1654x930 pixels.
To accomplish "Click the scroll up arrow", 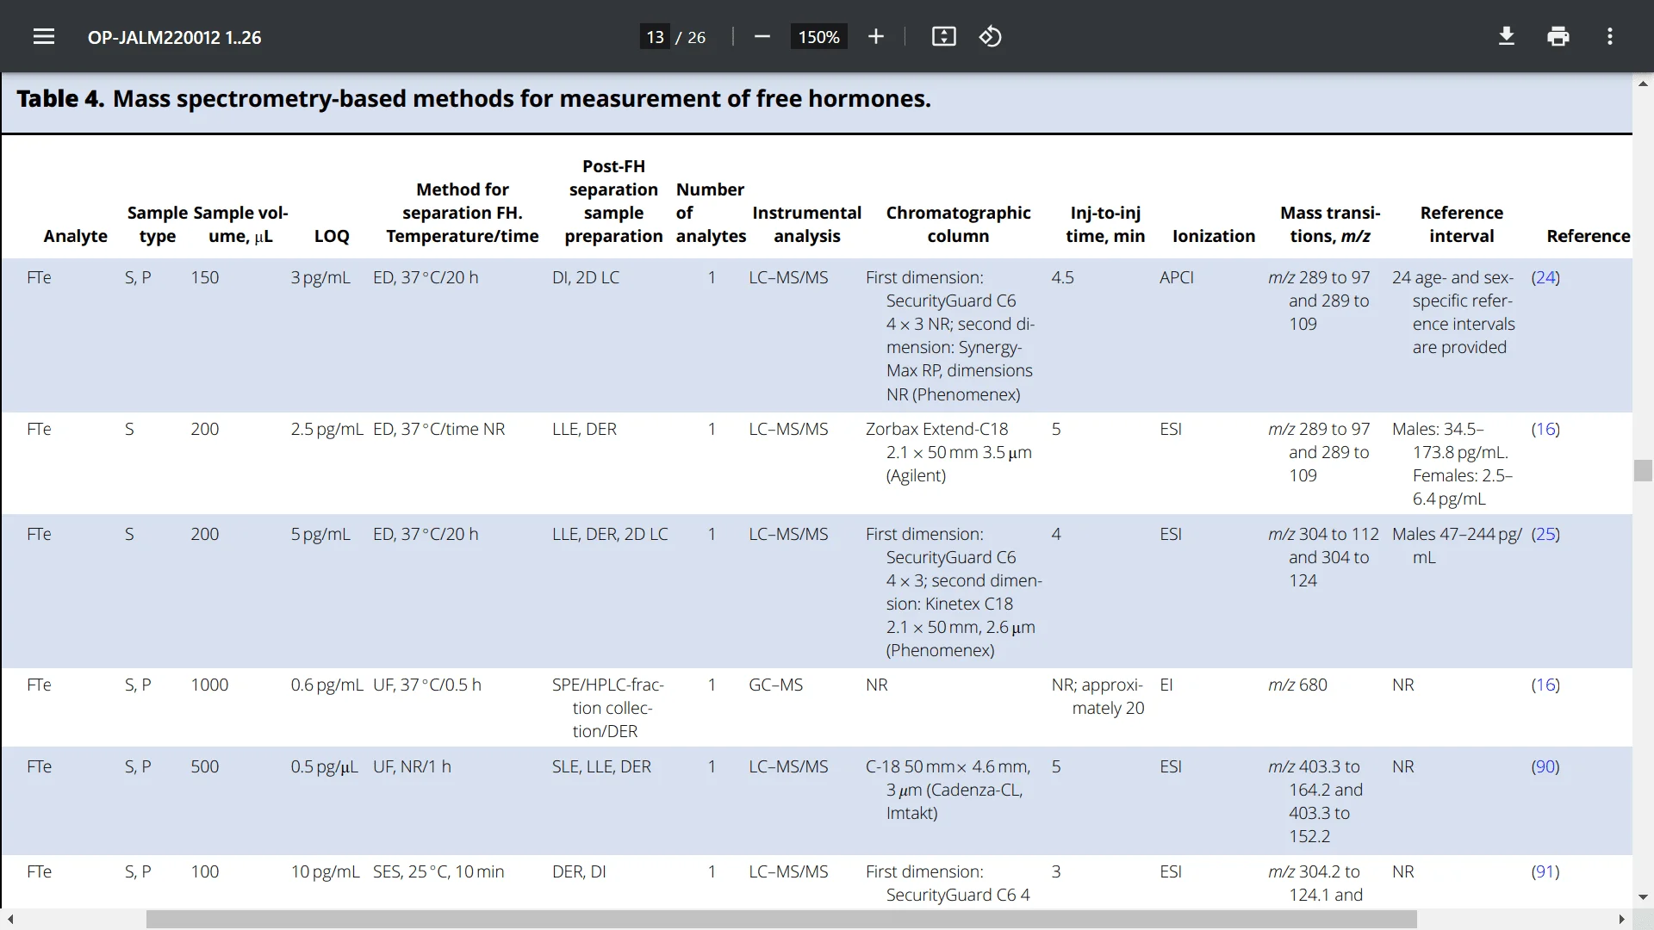I will coord(1643,84).
